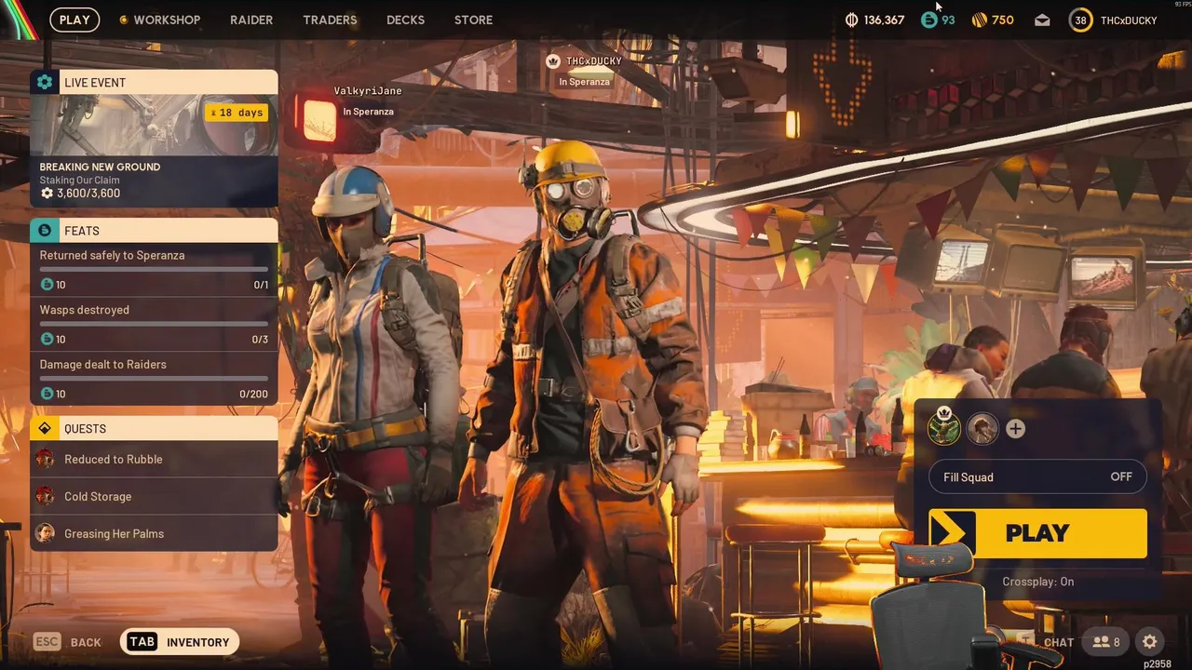Image resolution: width=1192 pixels, height=670 pixels.
Task: Open the Reduced to Rubble quest
Action: (154, 459)
